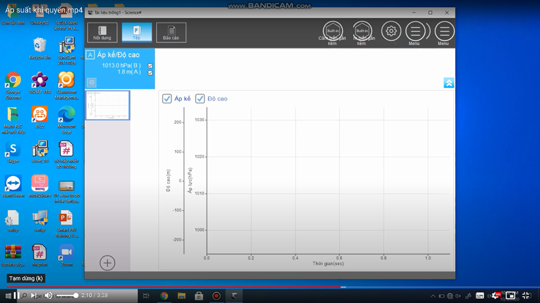Image resolution: width=540 pixels, height=303 pixels.
Task: Pause the video playback
Action: coord(16,295)
